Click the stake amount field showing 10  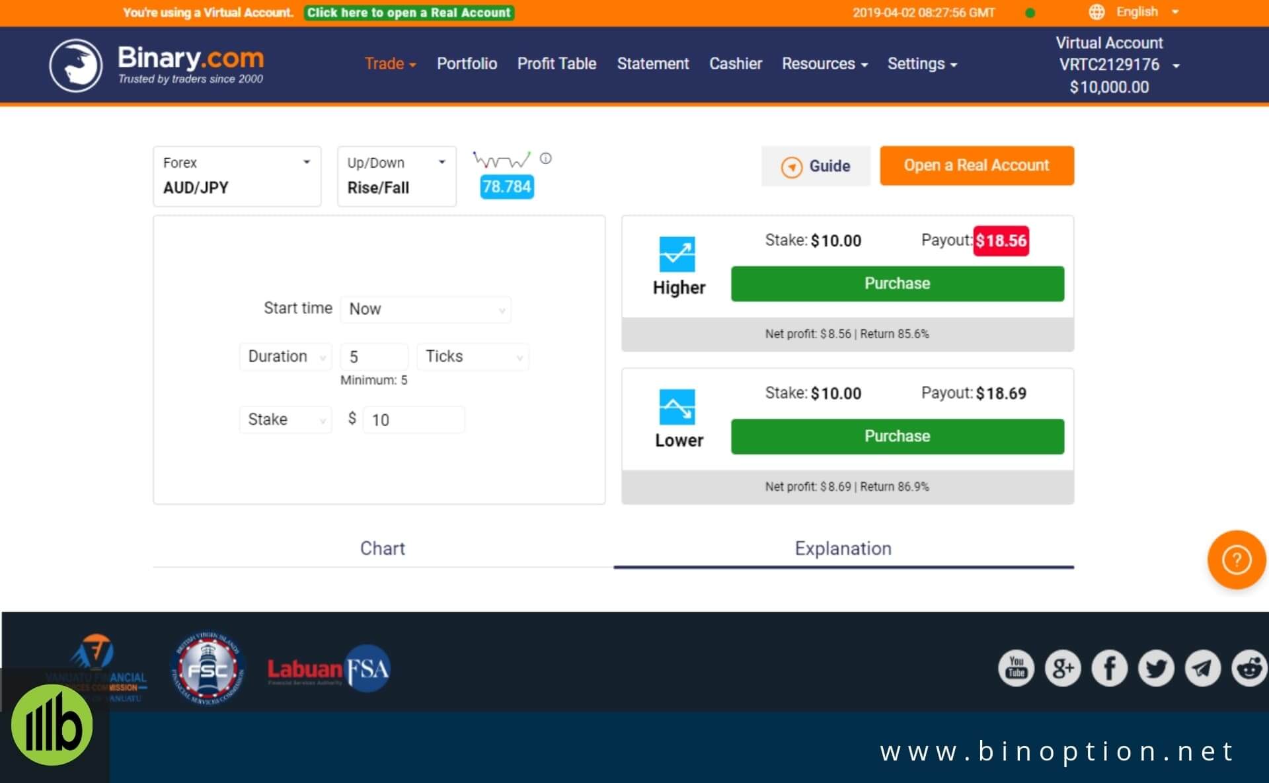point(414,420)
